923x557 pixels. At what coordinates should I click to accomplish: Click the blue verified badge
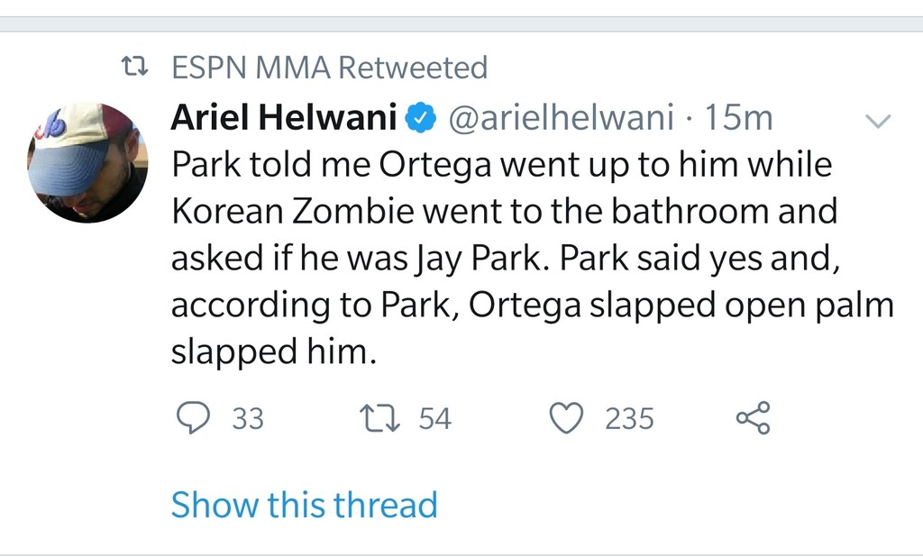pos(423,117)
